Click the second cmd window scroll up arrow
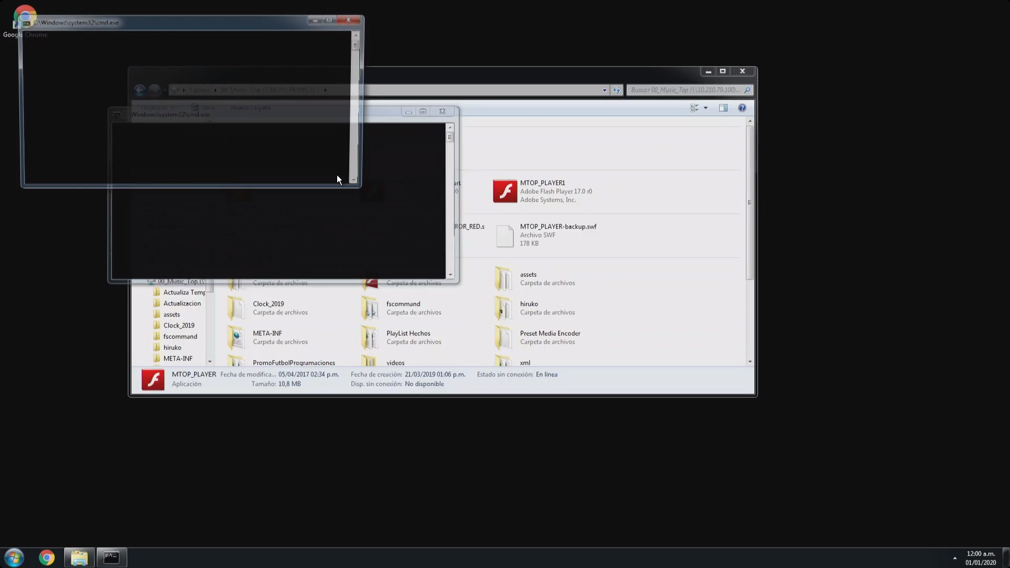1010x568 pixels. click(x=450, y=127)
